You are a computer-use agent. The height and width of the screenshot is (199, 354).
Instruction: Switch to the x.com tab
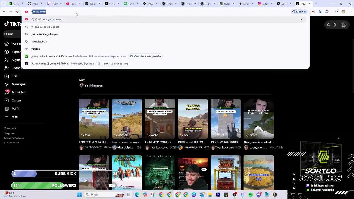[207, 4]
